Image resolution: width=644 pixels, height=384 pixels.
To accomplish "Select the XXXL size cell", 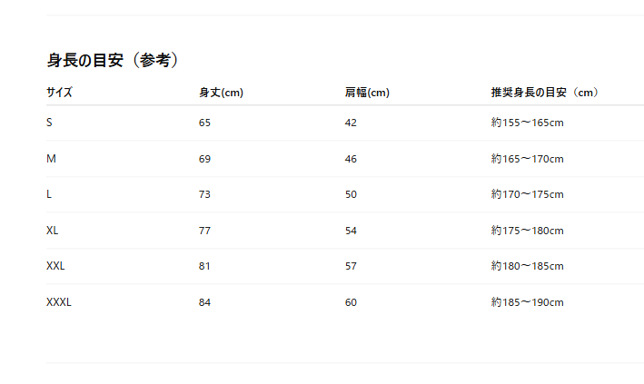I will pos(59,302).
